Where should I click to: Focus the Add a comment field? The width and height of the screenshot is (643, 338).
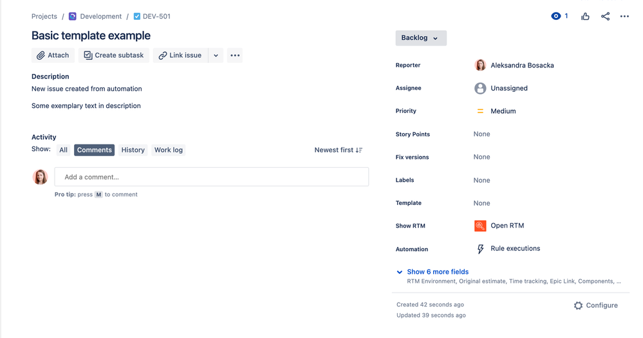(212, 177)
